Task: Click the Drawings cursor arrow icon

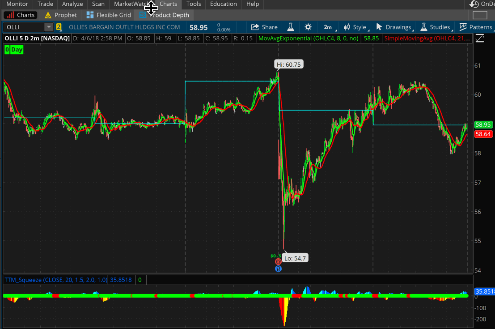Action: tap(379, 27)
